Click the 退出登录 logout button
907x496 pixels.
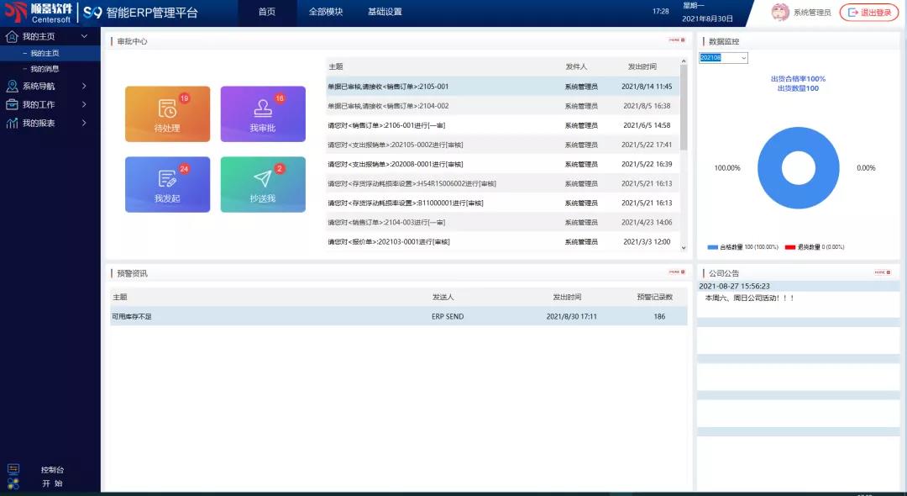click(868, 12)
